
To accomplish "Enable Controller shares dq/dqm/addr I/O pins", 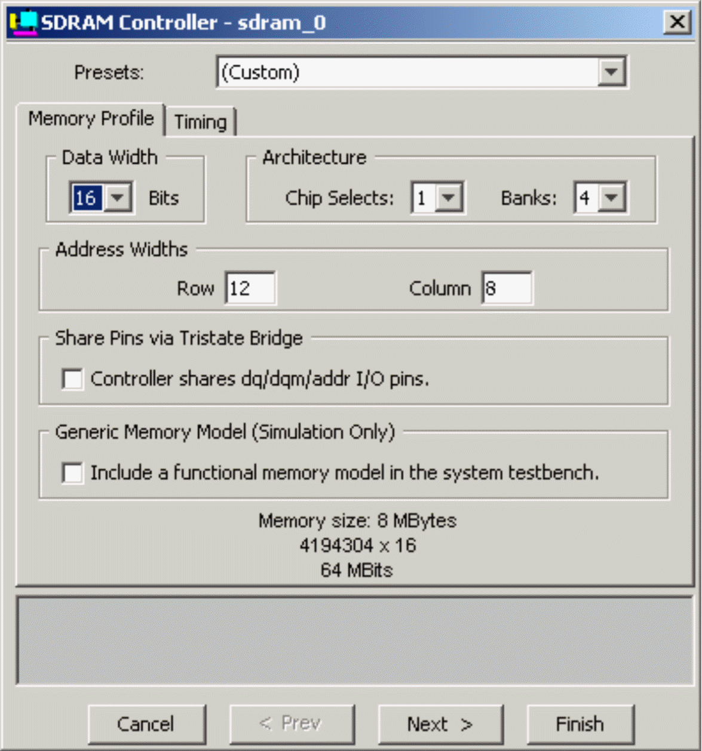I will pos(72,379).
